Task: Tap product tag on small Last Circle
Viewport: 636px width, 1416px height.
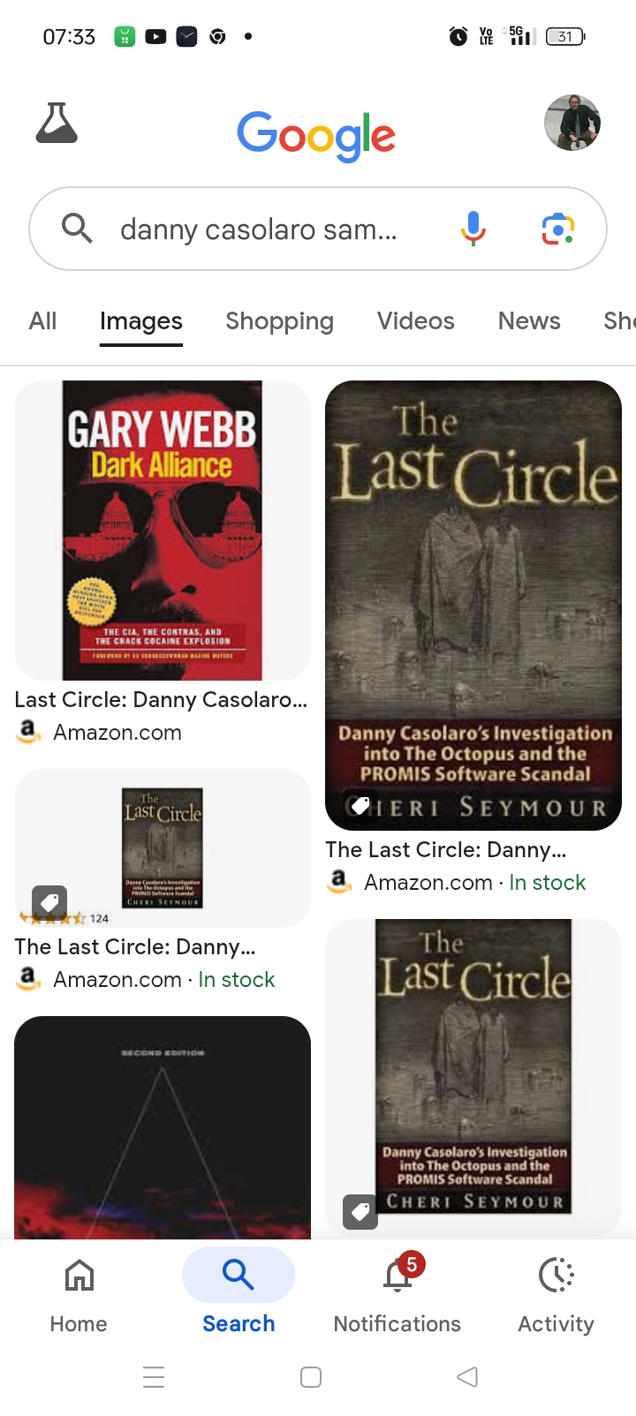Action: [49, 902]
